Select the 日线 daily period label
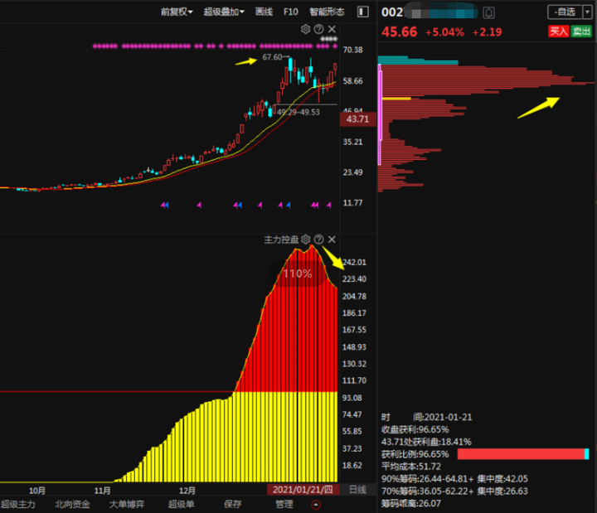Image resolution: width=597 pixels, height=513 pixels. tap(358, 490)
